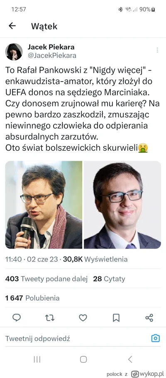View 403 Tweety podane dalej list
The width and height of the screenshot is (166, 378).
[46, 279]
